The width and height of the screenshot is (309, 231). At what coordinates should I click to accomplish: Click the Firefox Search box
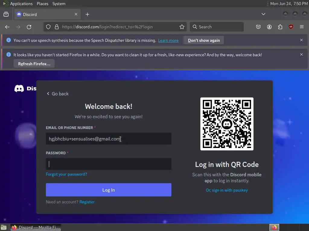click(217, 27)
